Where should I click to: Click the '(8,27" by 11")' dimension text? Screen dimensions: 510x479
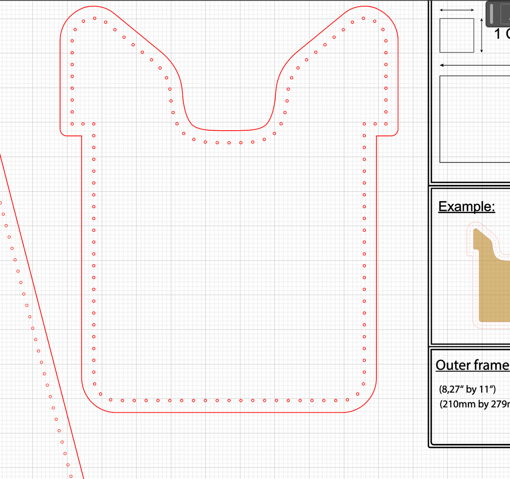[x=467, y=389]
